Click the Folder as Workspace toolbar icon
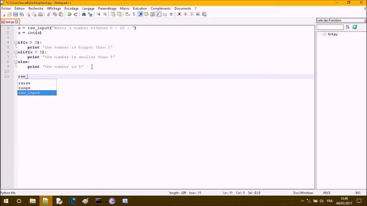This screenshot has width=367, height=206. [165, 14]
